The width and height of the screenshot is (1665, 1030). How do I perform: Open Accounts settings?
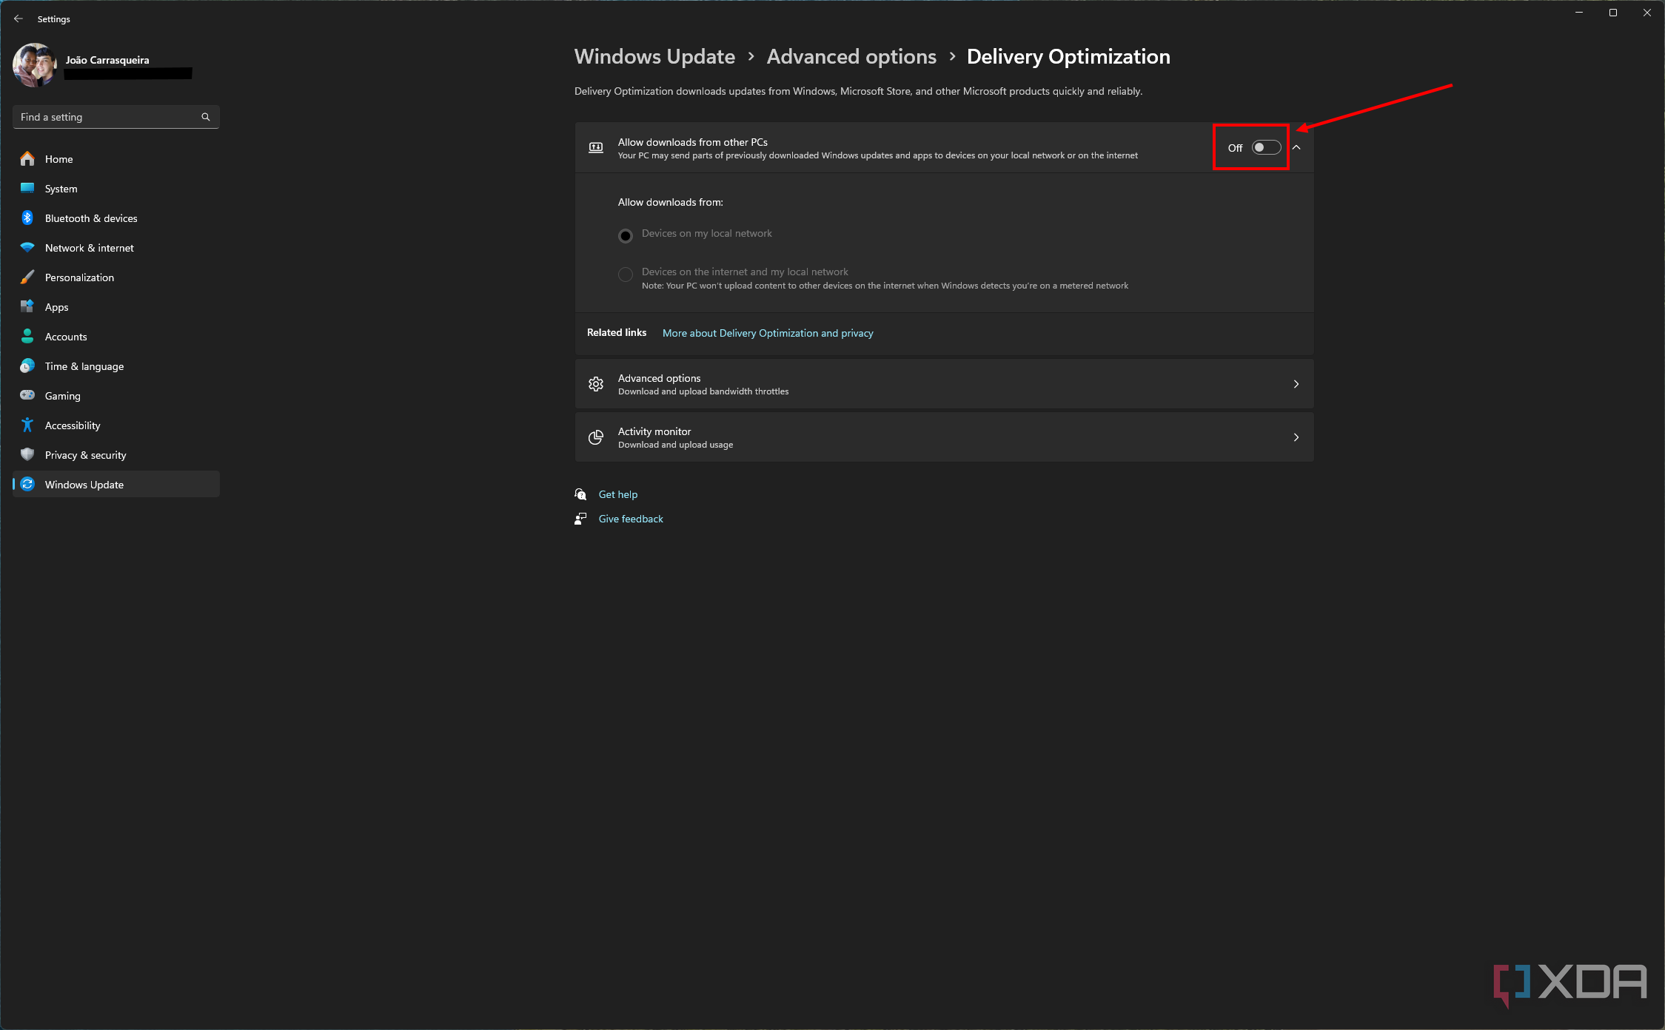pos(116,337)
